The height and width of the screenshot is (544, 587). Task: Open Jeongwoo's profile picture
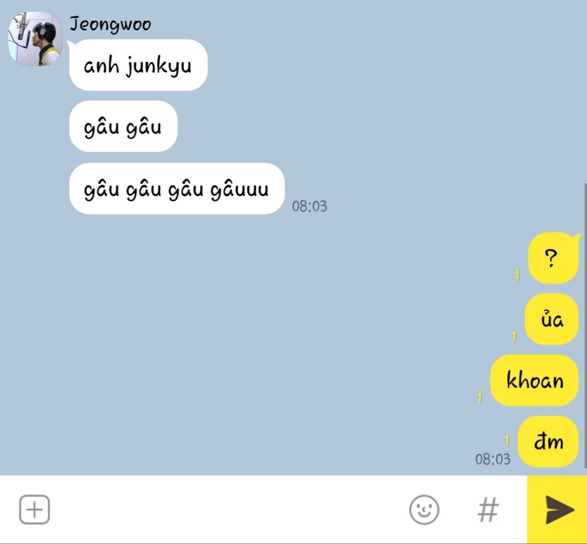coord(35,38)
